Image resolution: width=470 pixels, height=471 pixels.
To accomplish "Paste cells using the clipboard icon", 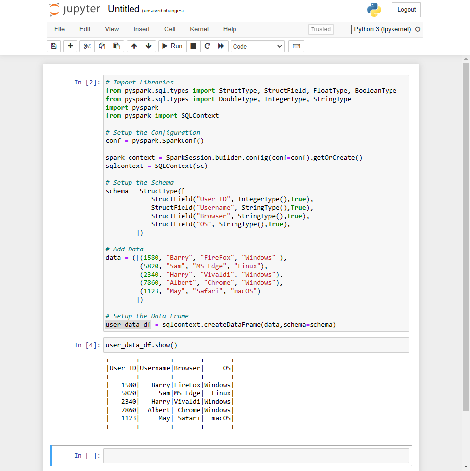I will click(x=117, y=46).
